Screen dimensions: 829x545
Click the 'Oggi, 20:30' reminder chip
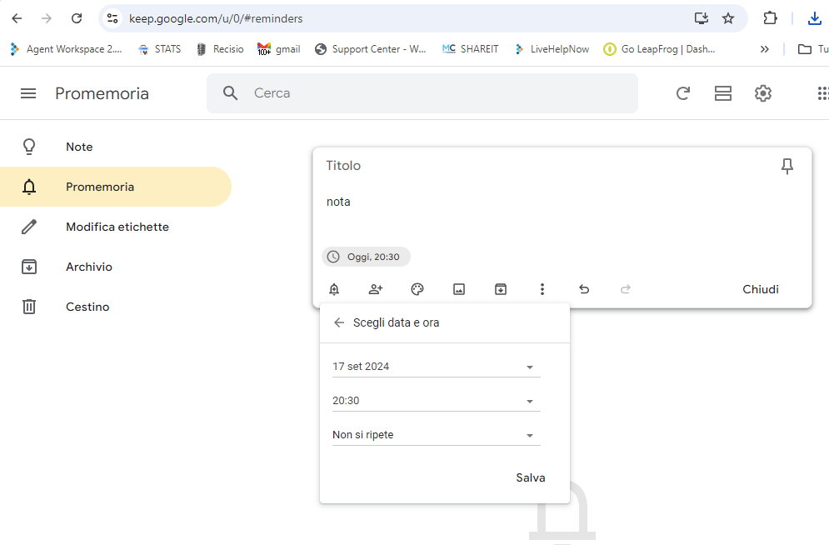366,257
